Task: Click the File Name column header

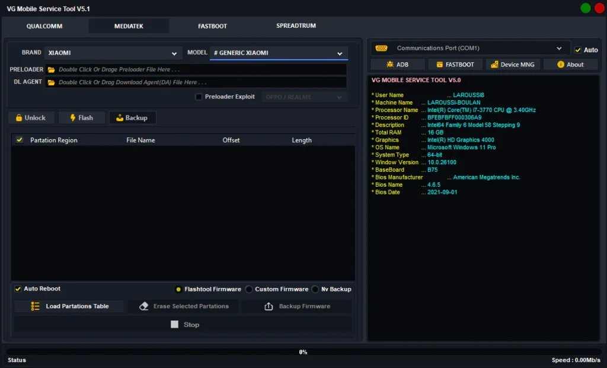Action: 140,140
